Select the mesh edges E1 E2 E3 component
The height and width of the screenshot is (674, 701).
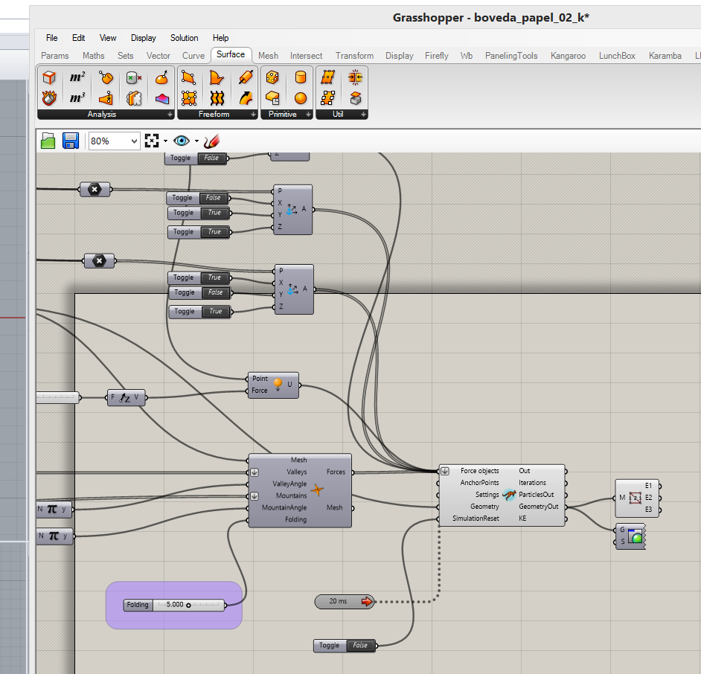[636, 498]
